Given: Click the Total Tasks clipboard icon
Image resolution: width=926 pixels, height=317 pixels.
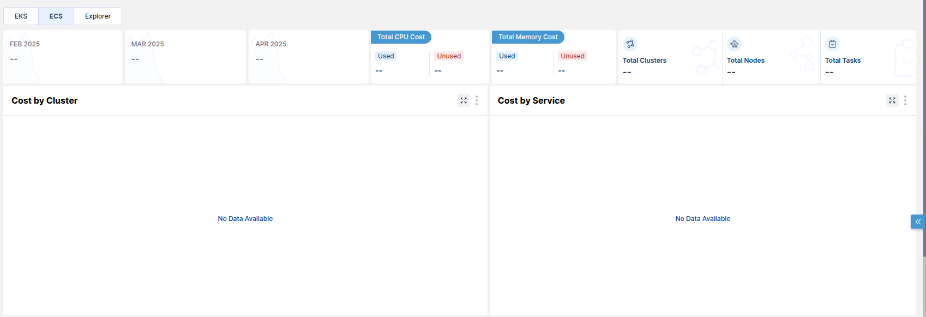Looking at the screenshot, I should (x=832, y=44).
